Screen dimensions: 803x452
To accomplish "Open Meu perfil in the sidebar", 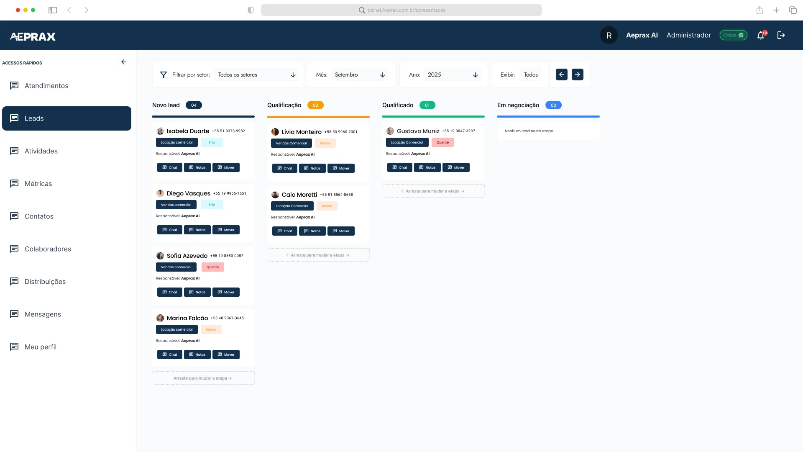I will point(66,347).
